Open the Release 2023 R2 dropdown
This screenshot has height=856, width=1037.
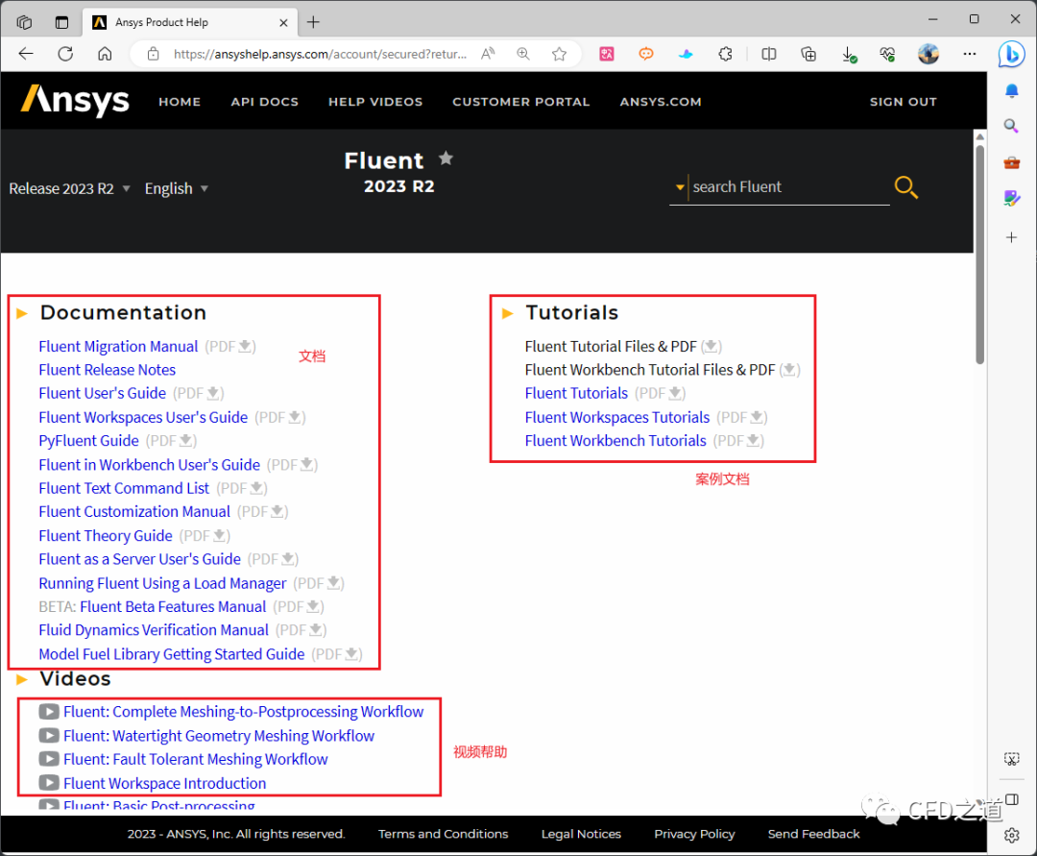69,189
